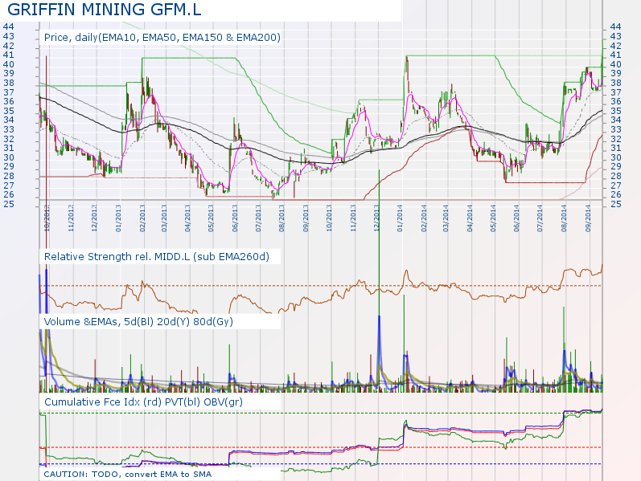Select price 25 on the right axis

(x=615, y=204)
